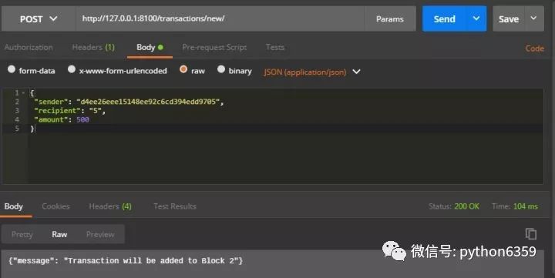Screen dimensions: 555x278
Task: Click the Status 200 OK indicator
Action: click(x=454, y=206)
